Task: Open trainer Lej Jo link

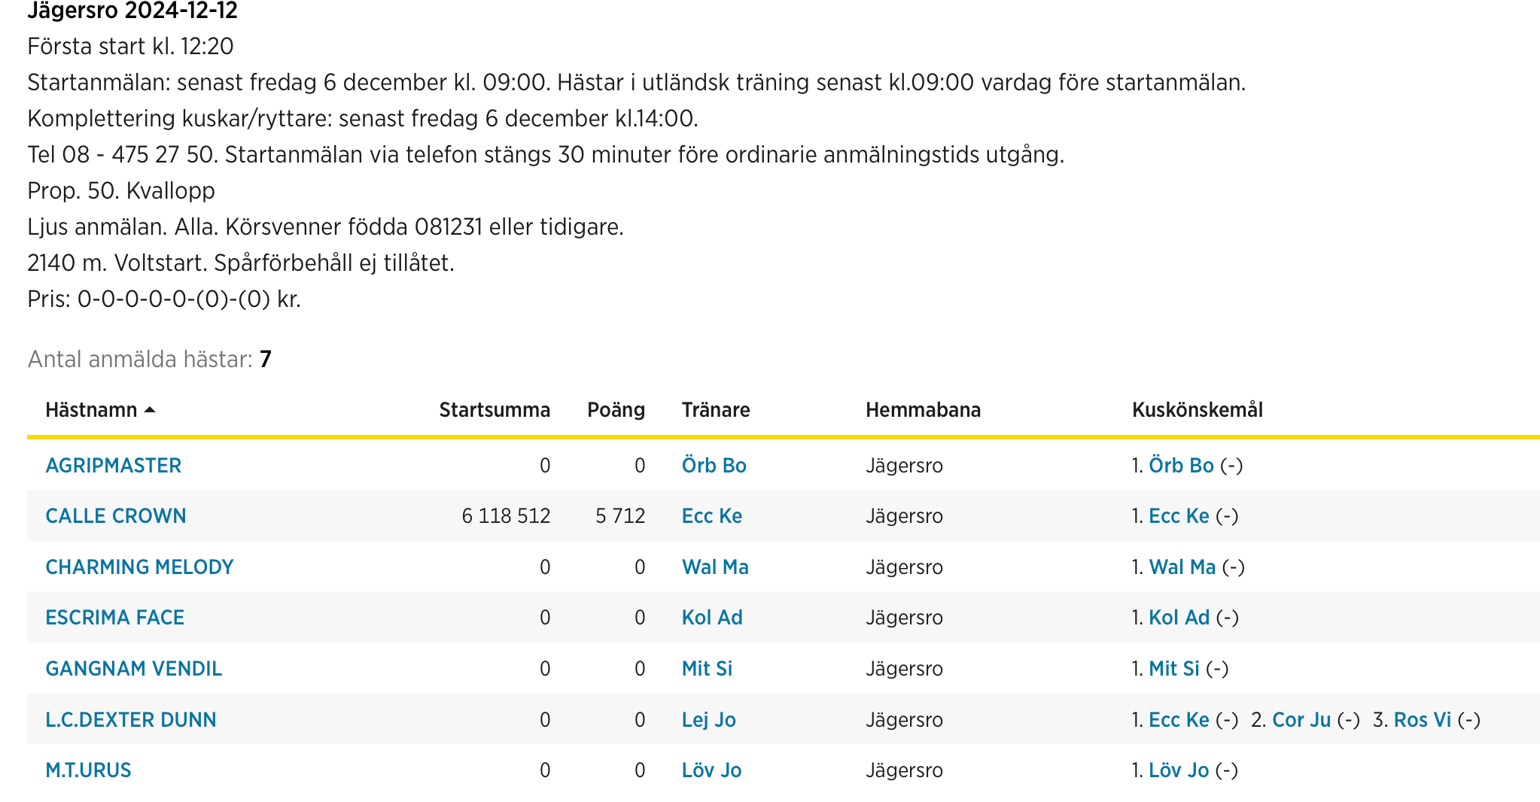Action: click(709, 720)
